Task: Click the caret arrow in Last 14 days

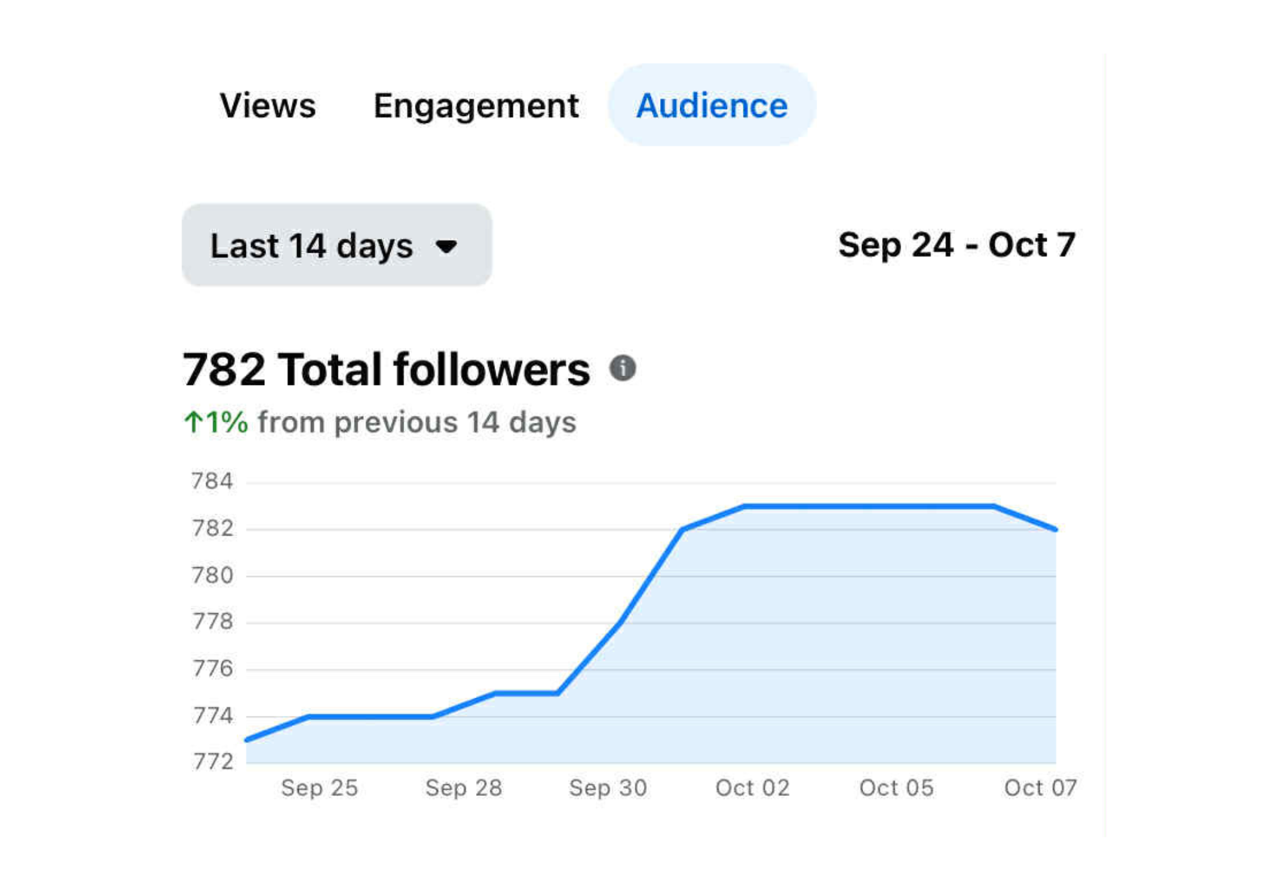Action: (x=446, y=246)
